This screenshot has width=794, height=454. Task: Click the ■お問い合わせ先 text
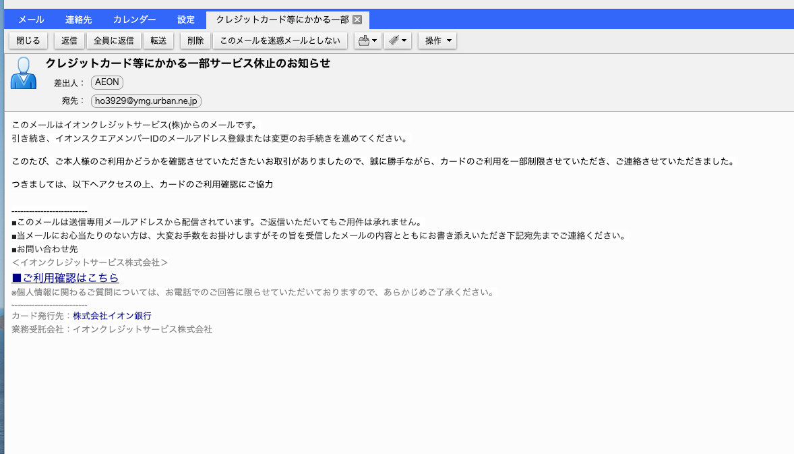[x=44, y=249]
